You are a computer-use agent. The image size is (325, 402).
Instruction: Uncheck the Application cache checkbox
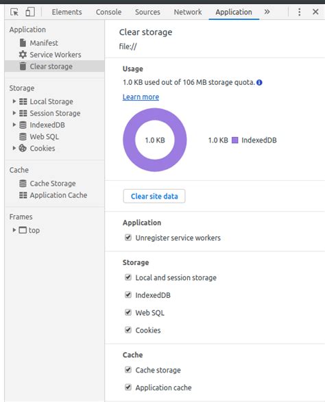tap(128, 387)
